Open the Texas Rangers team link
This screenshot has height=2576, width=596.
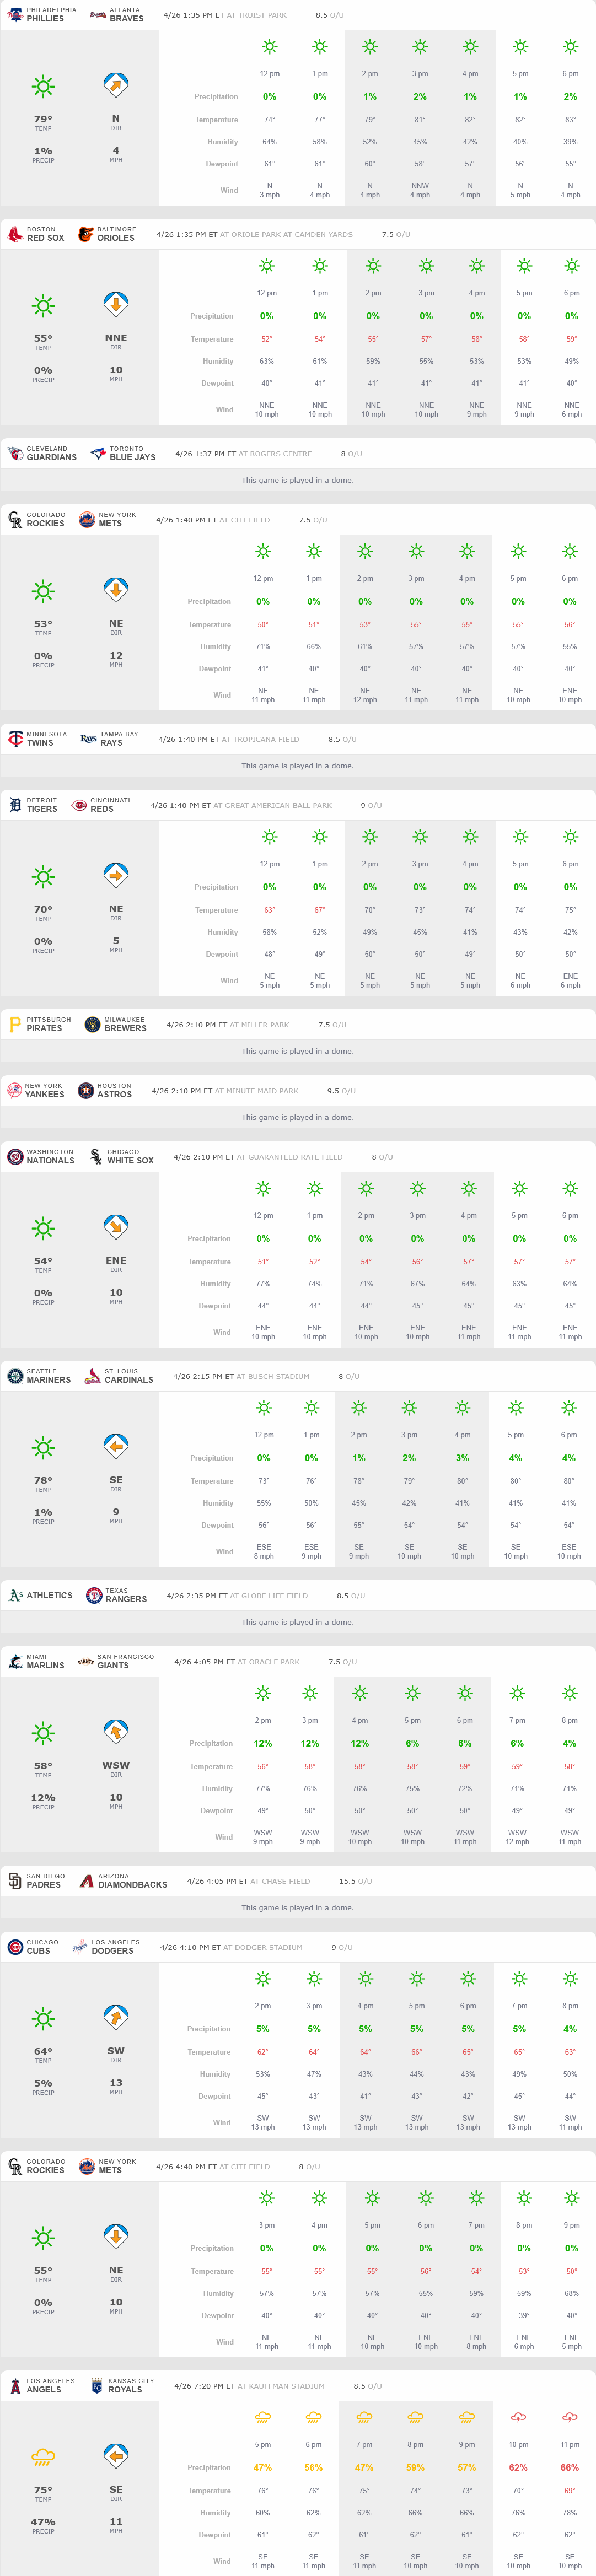[x=125, y=1595]
